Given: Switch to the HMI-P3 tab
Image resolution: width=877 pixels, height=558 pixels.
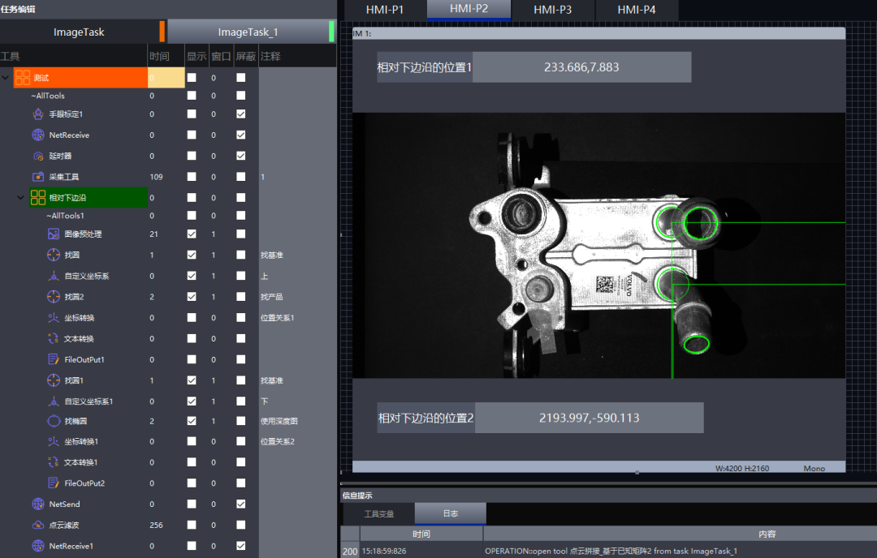Looking at the screenshot, I should point(553,11).
